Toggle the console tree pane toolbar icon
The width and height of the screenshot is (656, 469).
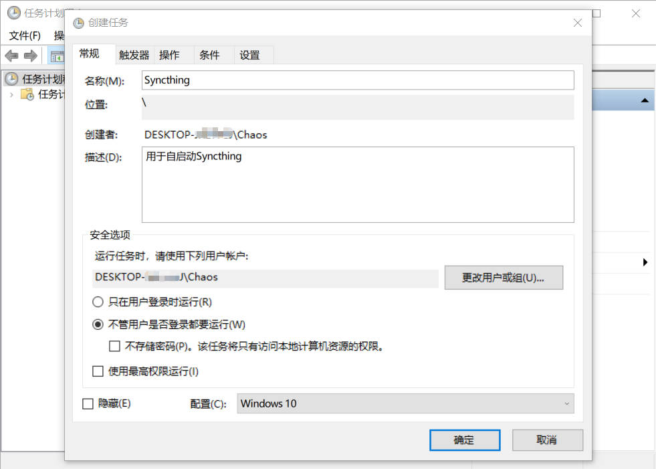[57, 56]
